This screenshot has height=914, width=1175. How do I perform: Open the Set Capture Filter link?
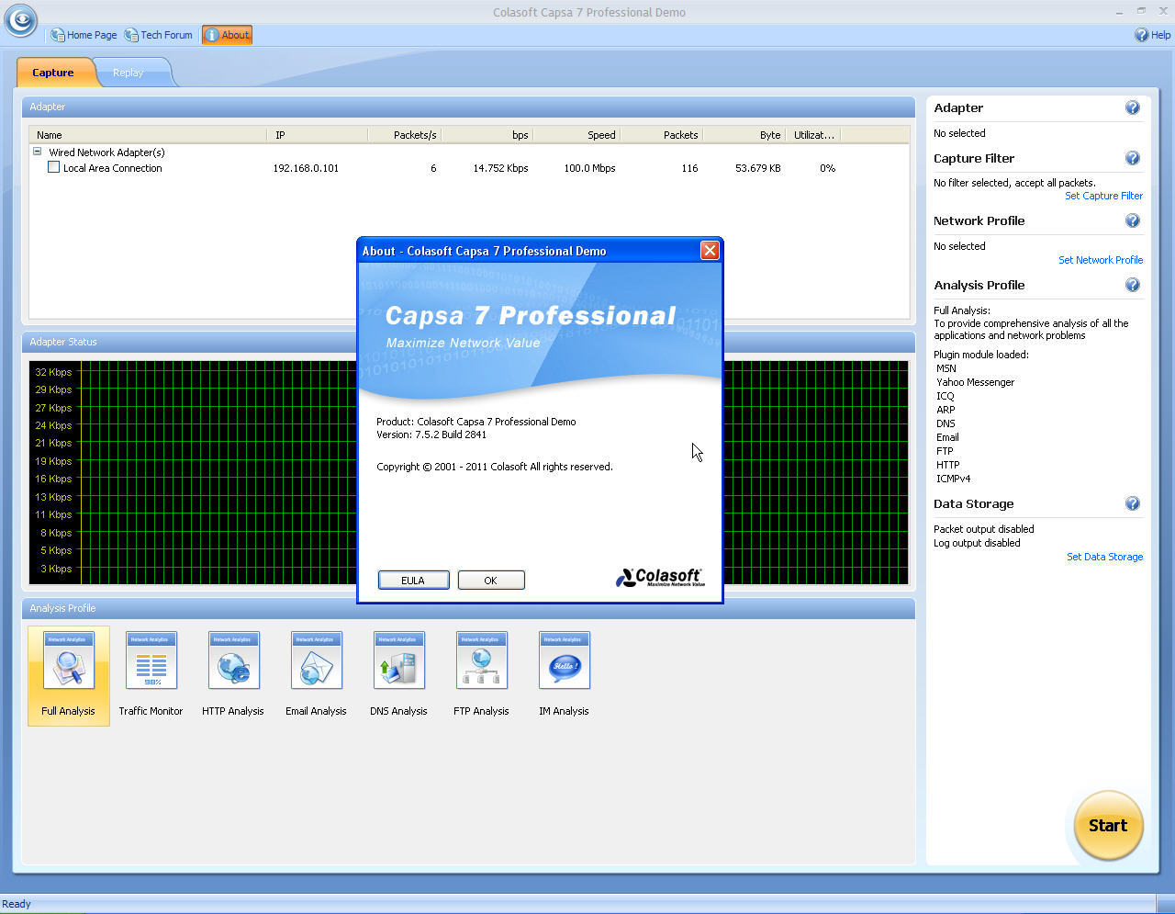1103,196
